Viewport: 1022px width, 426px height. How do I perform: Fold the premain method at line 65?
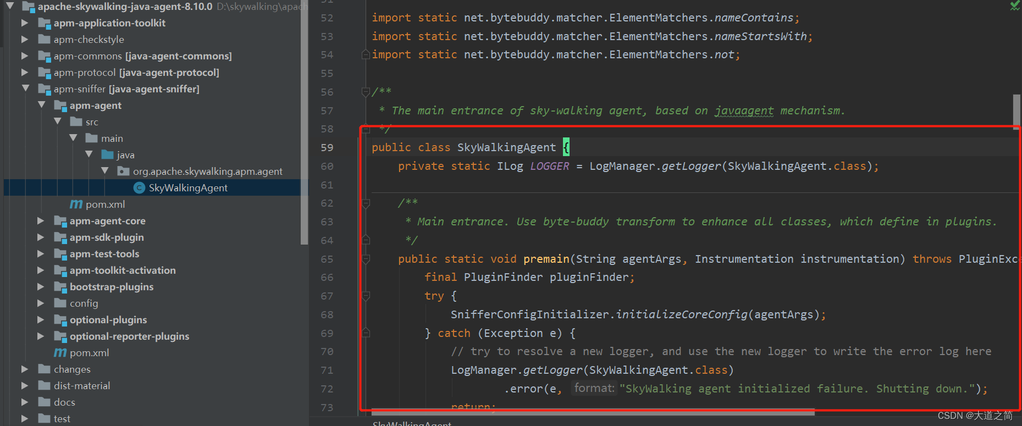coord(366,259)
